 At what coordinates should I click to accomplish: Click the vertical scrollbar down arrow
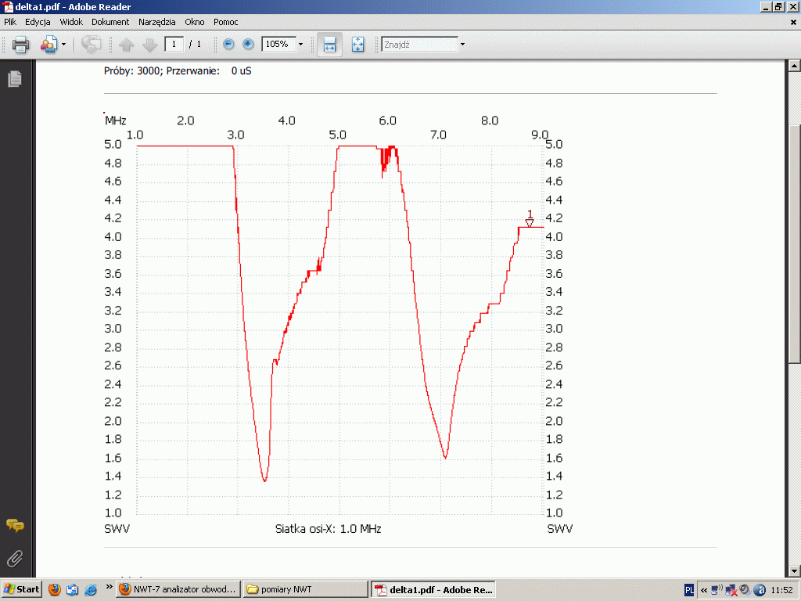pos(794,570)
